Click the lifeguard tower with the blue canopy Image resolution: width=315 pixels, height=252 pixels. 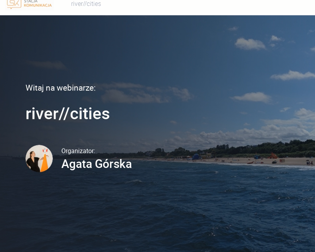(x=257, y=157)
